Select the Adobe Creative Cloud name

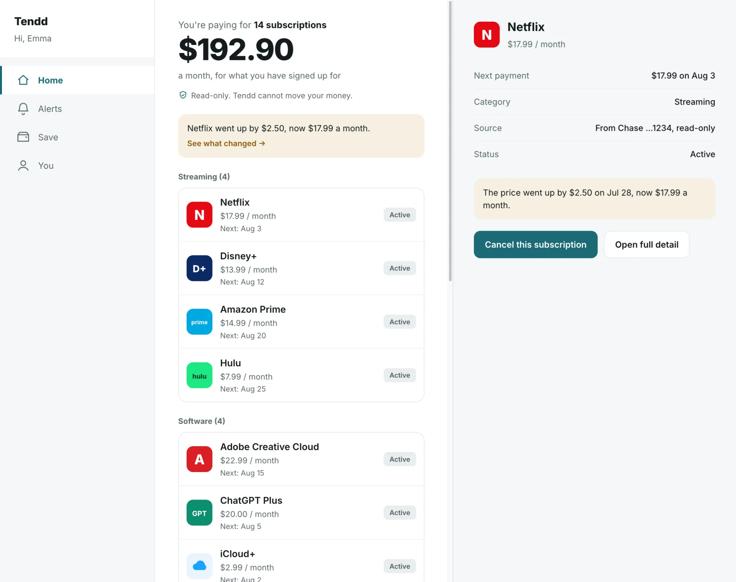tap(269, 447)
